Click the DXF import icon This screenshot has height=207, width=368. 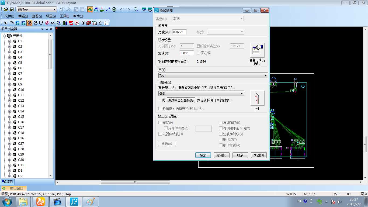(100, 23)
